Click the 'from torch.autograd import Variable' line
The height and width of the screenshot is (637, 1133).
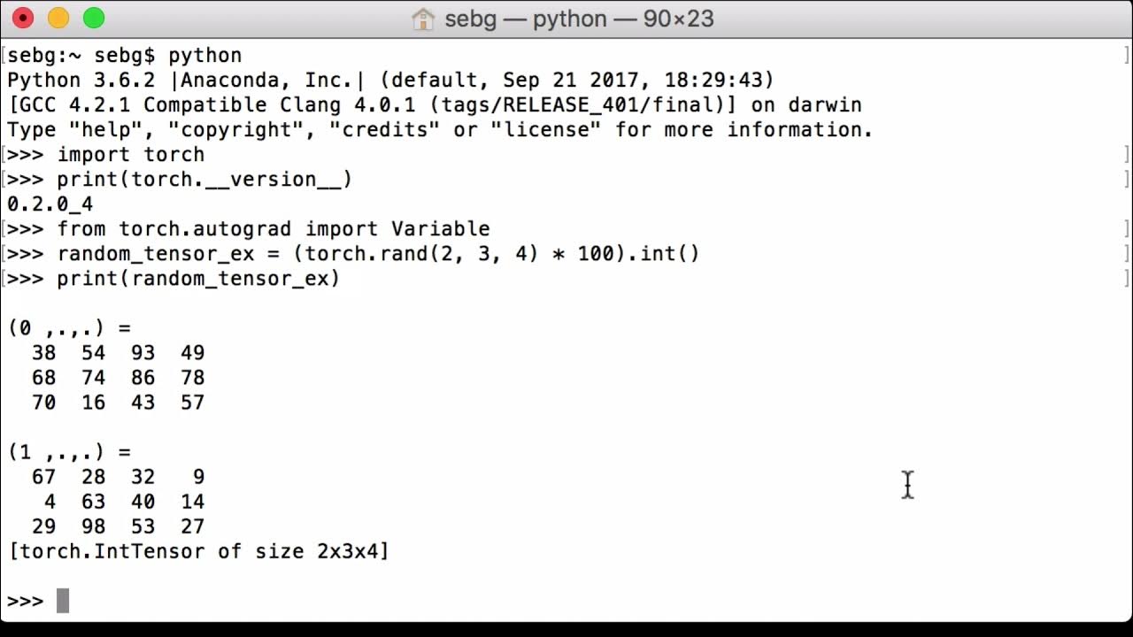[x=274, y=229]
